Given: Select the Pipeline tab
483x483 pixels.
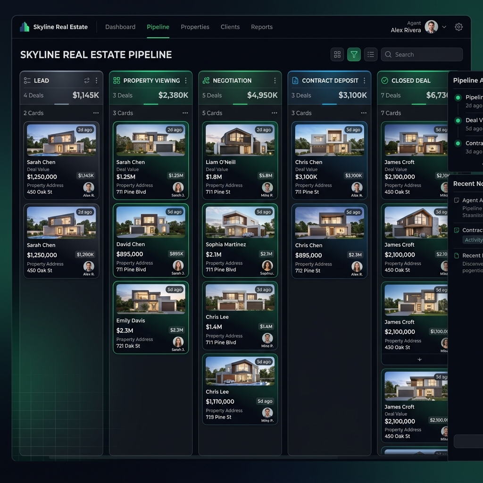Looking at the screenshot, I should [x=158, y=27].
